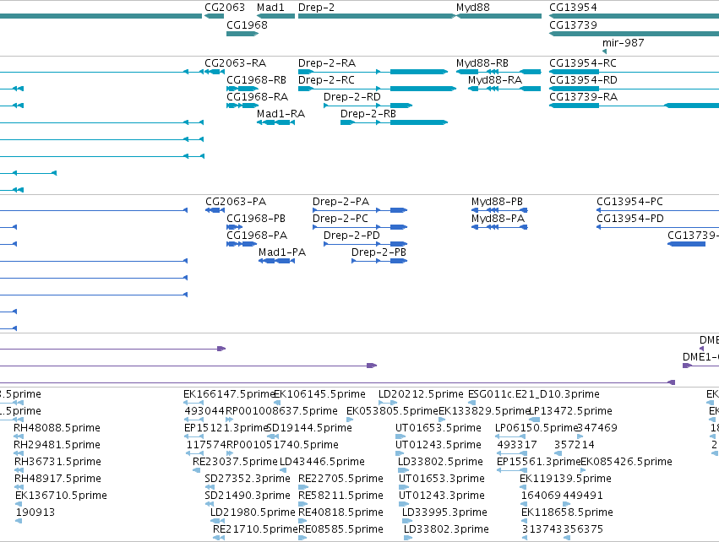The height and width of the screenshot is (542, 719).
Task: Open EST SD19144.5prime
Action: pyautogui.click(x=309, y=428)
